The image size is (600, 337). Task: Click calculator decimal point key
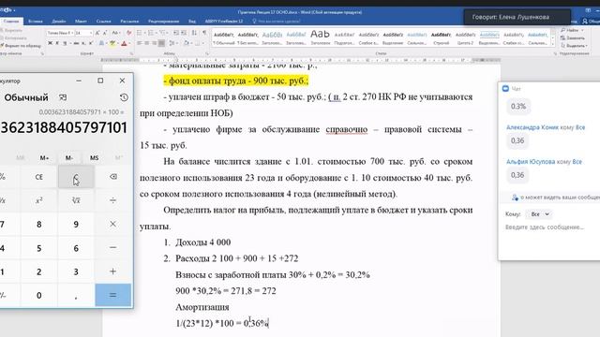tap(76, 295)
